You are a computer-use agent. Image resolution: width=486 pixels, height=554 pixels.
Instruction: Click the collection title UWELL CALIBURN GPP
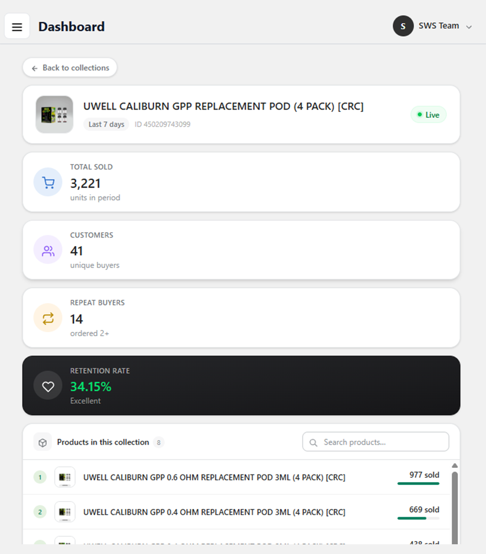[224, 107]
